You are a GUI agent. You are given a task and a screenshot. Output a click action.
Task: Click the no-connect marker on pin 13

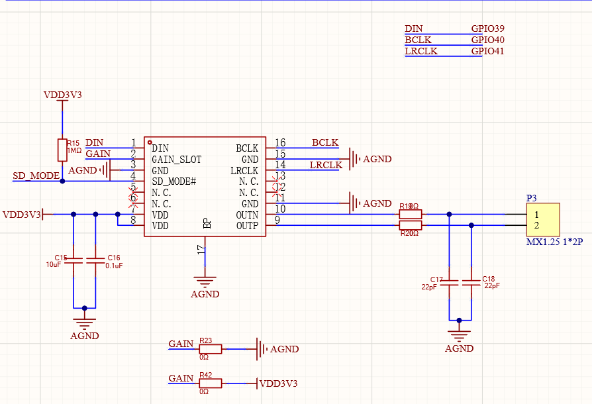pyautogui.click(x=277, y=181)
